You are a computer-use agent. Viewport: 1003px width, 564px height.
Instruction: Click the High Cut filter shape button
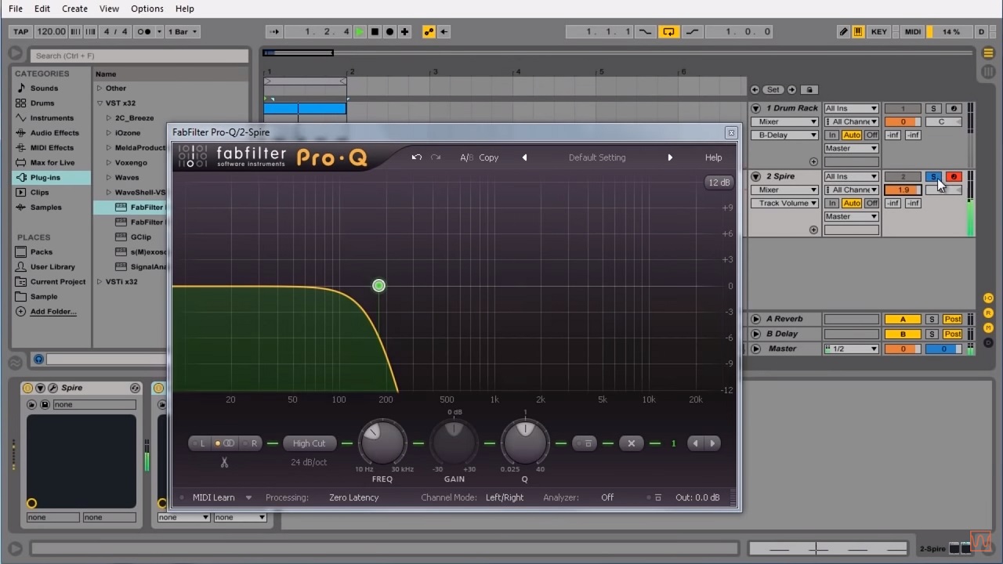tap(309, 443)
